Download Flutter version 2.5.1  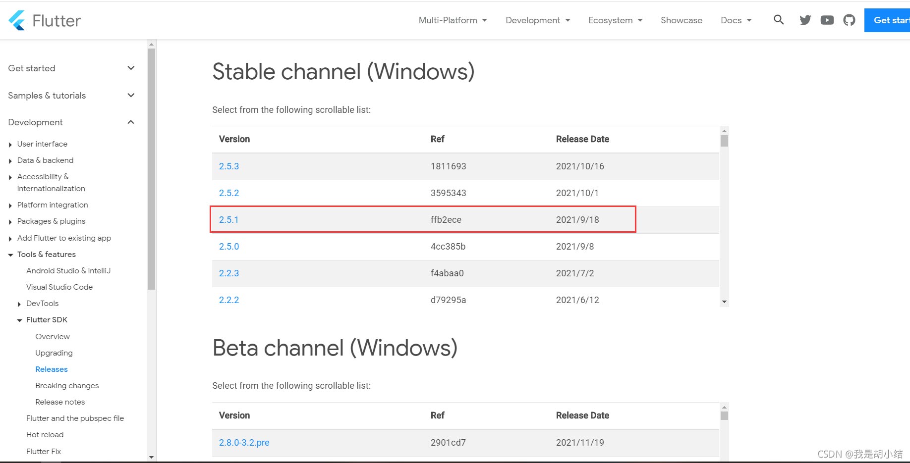[x=229, y=219]
